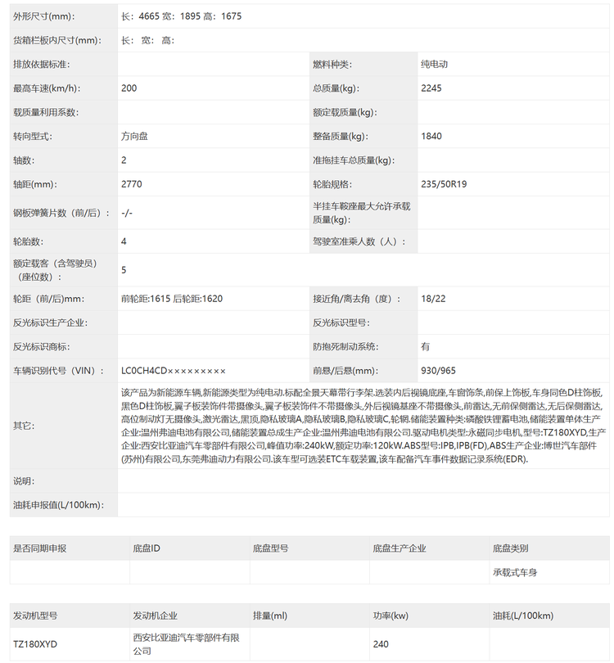Select the 承载式车身 chassis category cell

click(515, 572)
